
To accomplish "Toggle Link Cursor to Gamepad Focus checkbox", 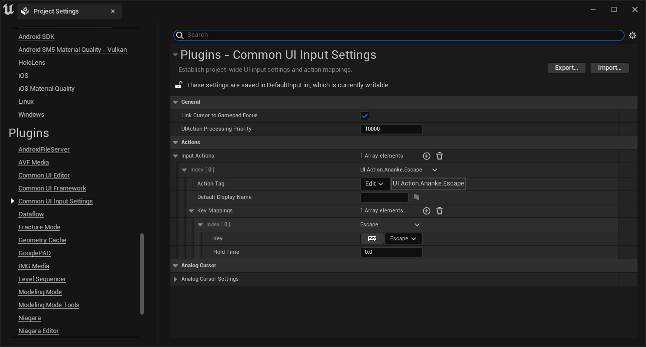I will (x=365, y=116).
